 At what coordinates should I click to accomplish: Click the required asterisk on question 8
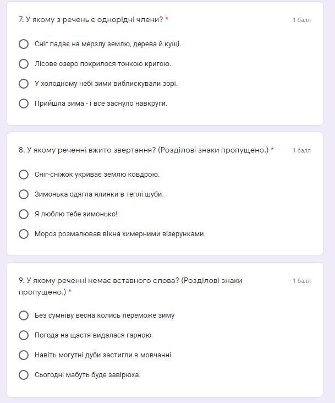pyautogui.click(x=272, y=150)
